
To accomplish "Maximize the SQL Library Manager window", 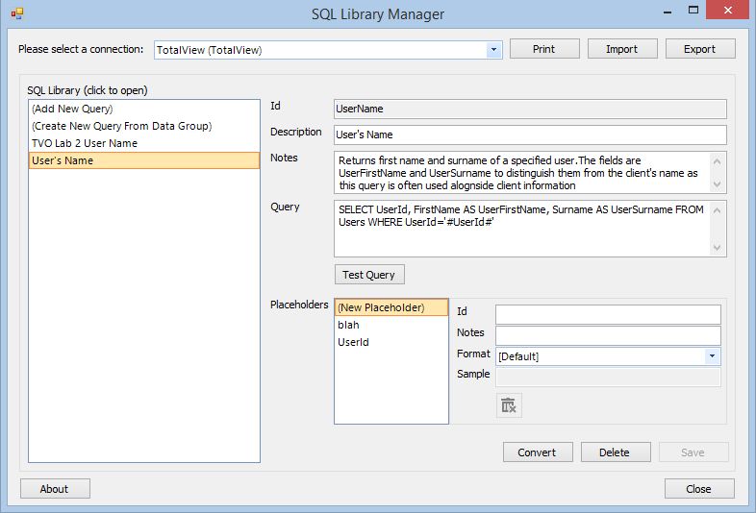I will click(693, 11).
